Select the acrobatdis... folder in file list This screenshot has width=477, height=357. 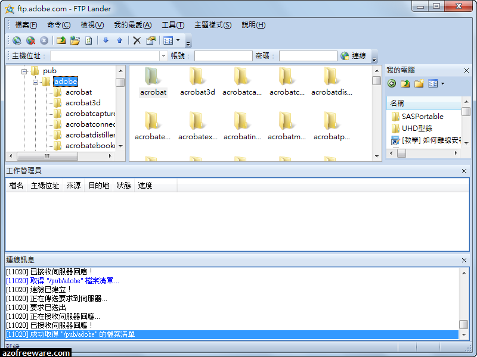(x=332, y=82)
